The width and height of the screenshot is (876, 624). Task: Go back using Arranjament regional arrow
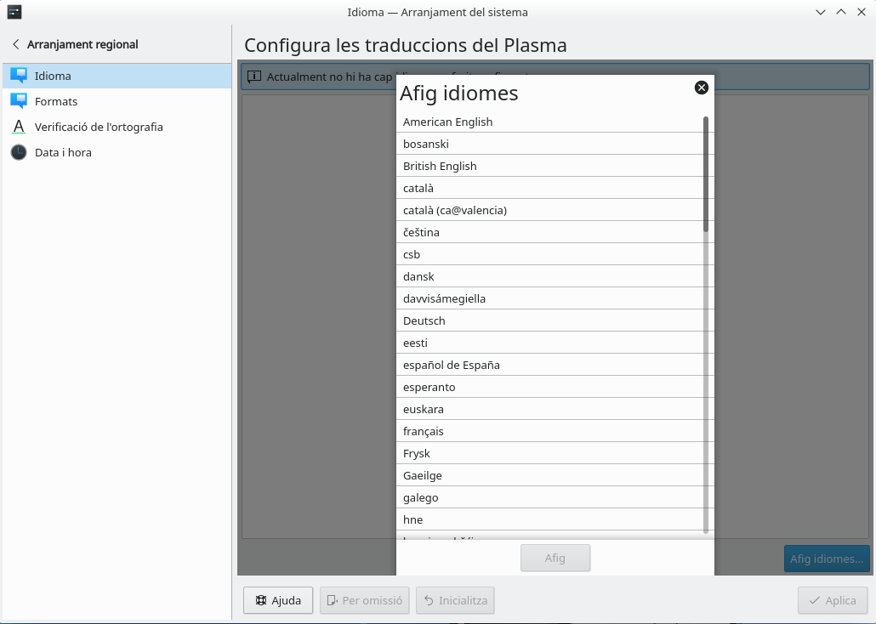(16, 44)
